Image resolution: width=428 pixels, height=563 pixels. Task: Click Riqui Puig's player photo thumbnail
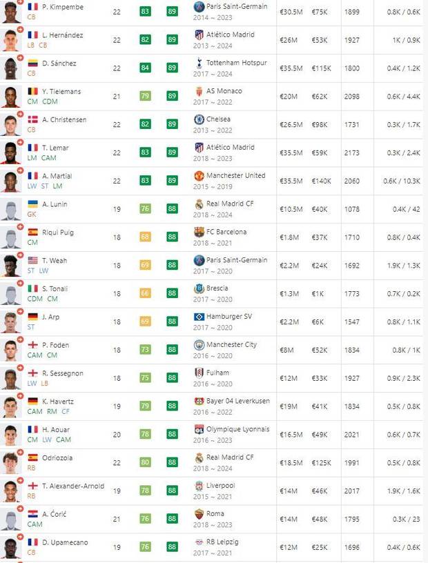[x=11, y=237]
